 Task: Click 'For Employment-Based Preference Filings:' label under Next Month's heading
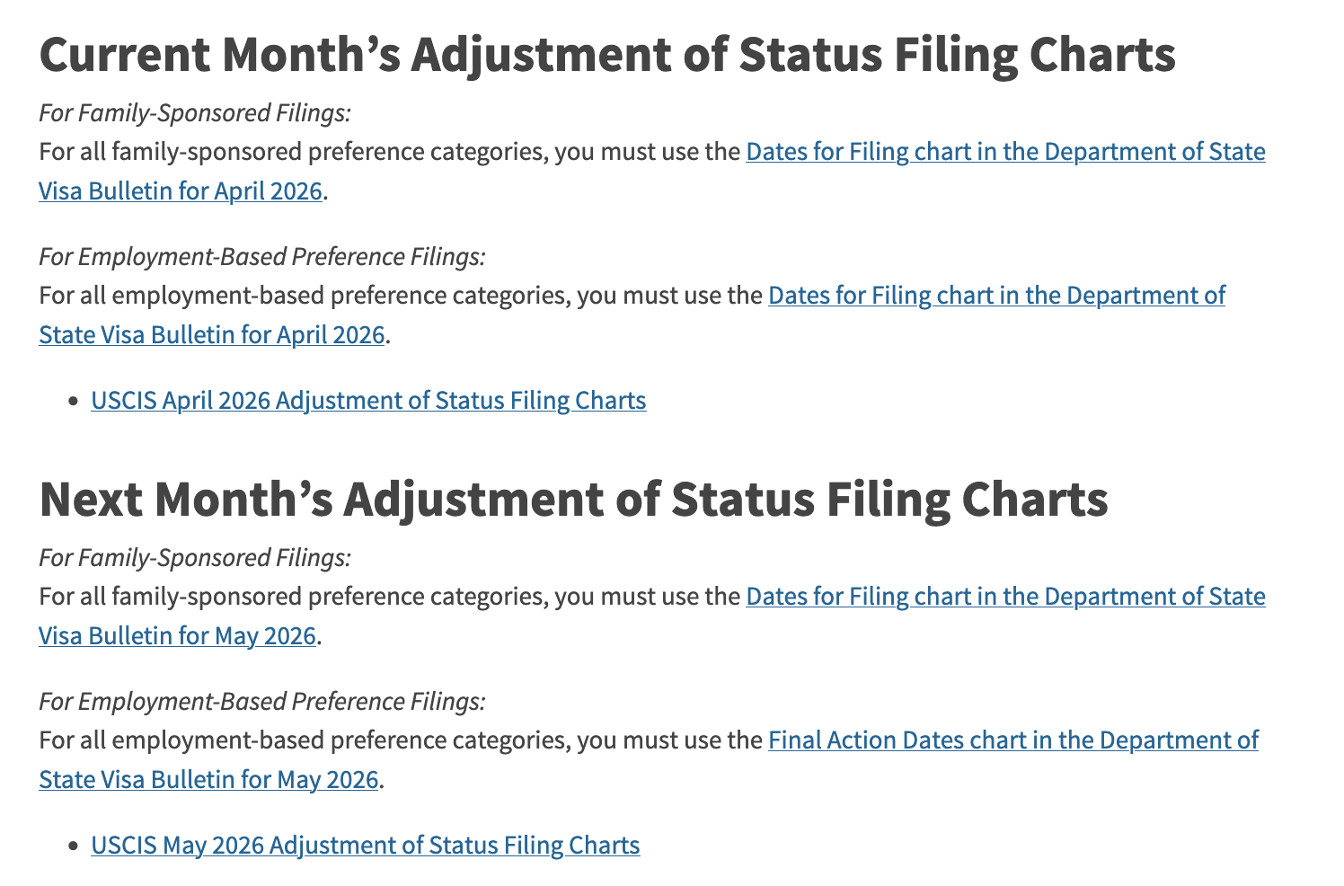(262, 702)
